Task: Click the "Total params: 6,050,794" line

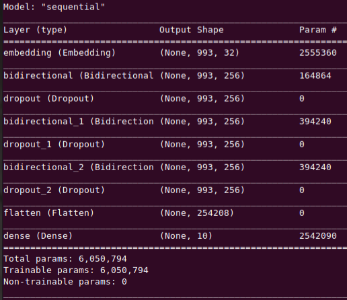Action: coord(65,259)
